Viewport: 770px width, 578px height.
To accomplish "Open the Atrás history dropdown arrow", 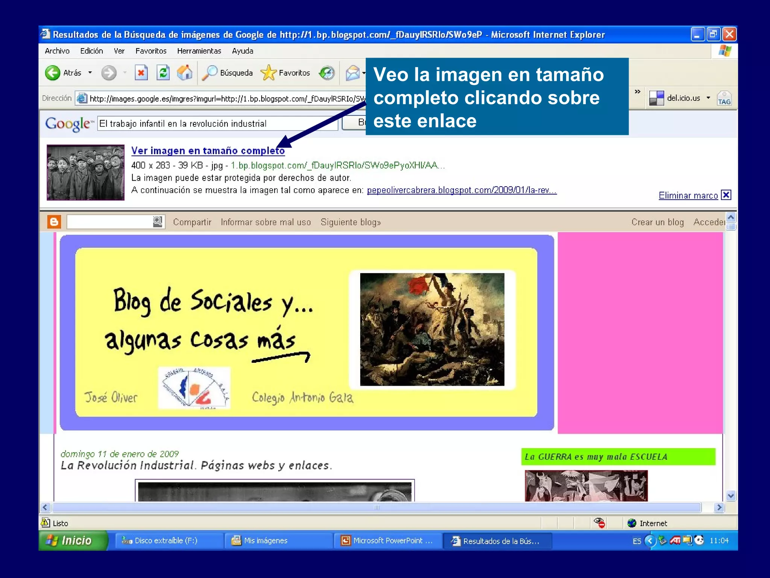I will click(x=90, y=73).
